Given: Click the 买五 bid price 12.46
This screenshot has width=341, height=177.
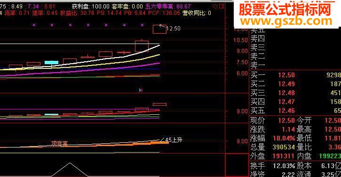Looking at the screenshot, I should pyautogui.click(x=286, y=111).
